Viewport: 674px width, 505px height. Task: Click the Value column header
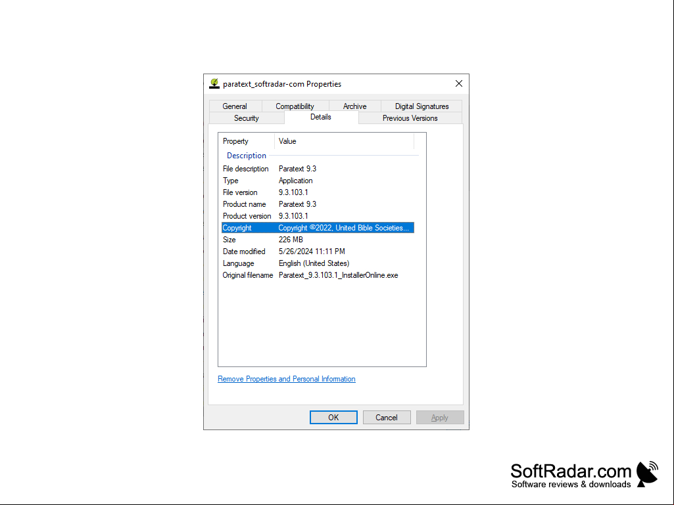point(345,141)
